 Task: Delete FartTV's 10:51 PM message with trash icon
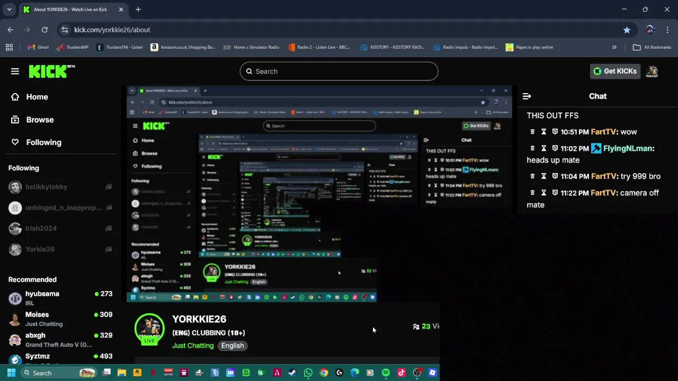[533, 132]
